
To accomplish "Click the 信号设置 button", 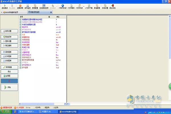I will [9, 31].
